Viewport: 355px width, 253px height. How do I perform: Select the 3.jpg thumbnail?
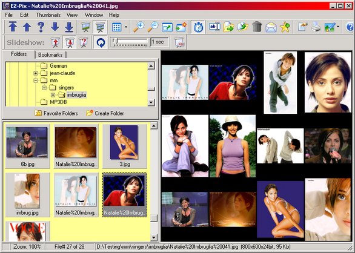(125, 146)
